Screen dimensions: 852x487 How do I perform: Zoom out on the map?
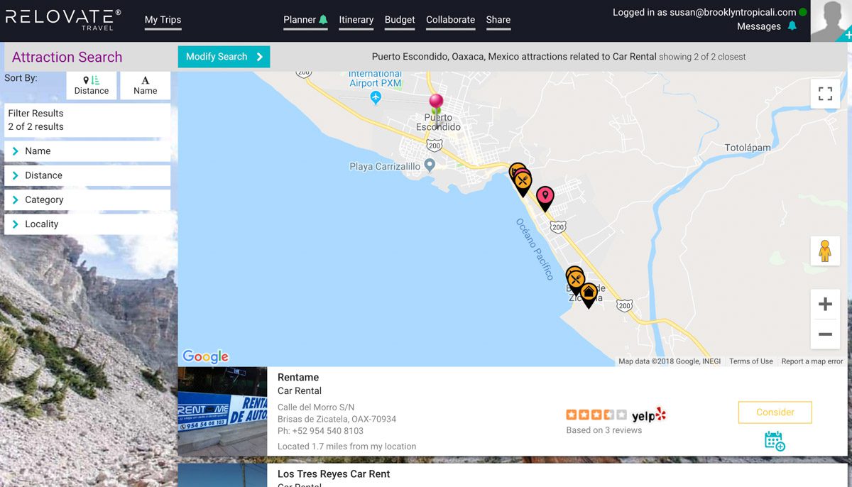click(x=825, y=334)
